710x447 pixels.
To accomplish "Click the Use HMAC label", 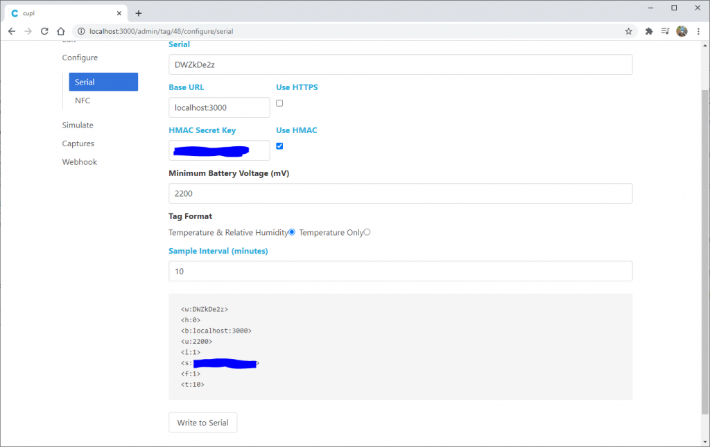I will coord(297,130).
